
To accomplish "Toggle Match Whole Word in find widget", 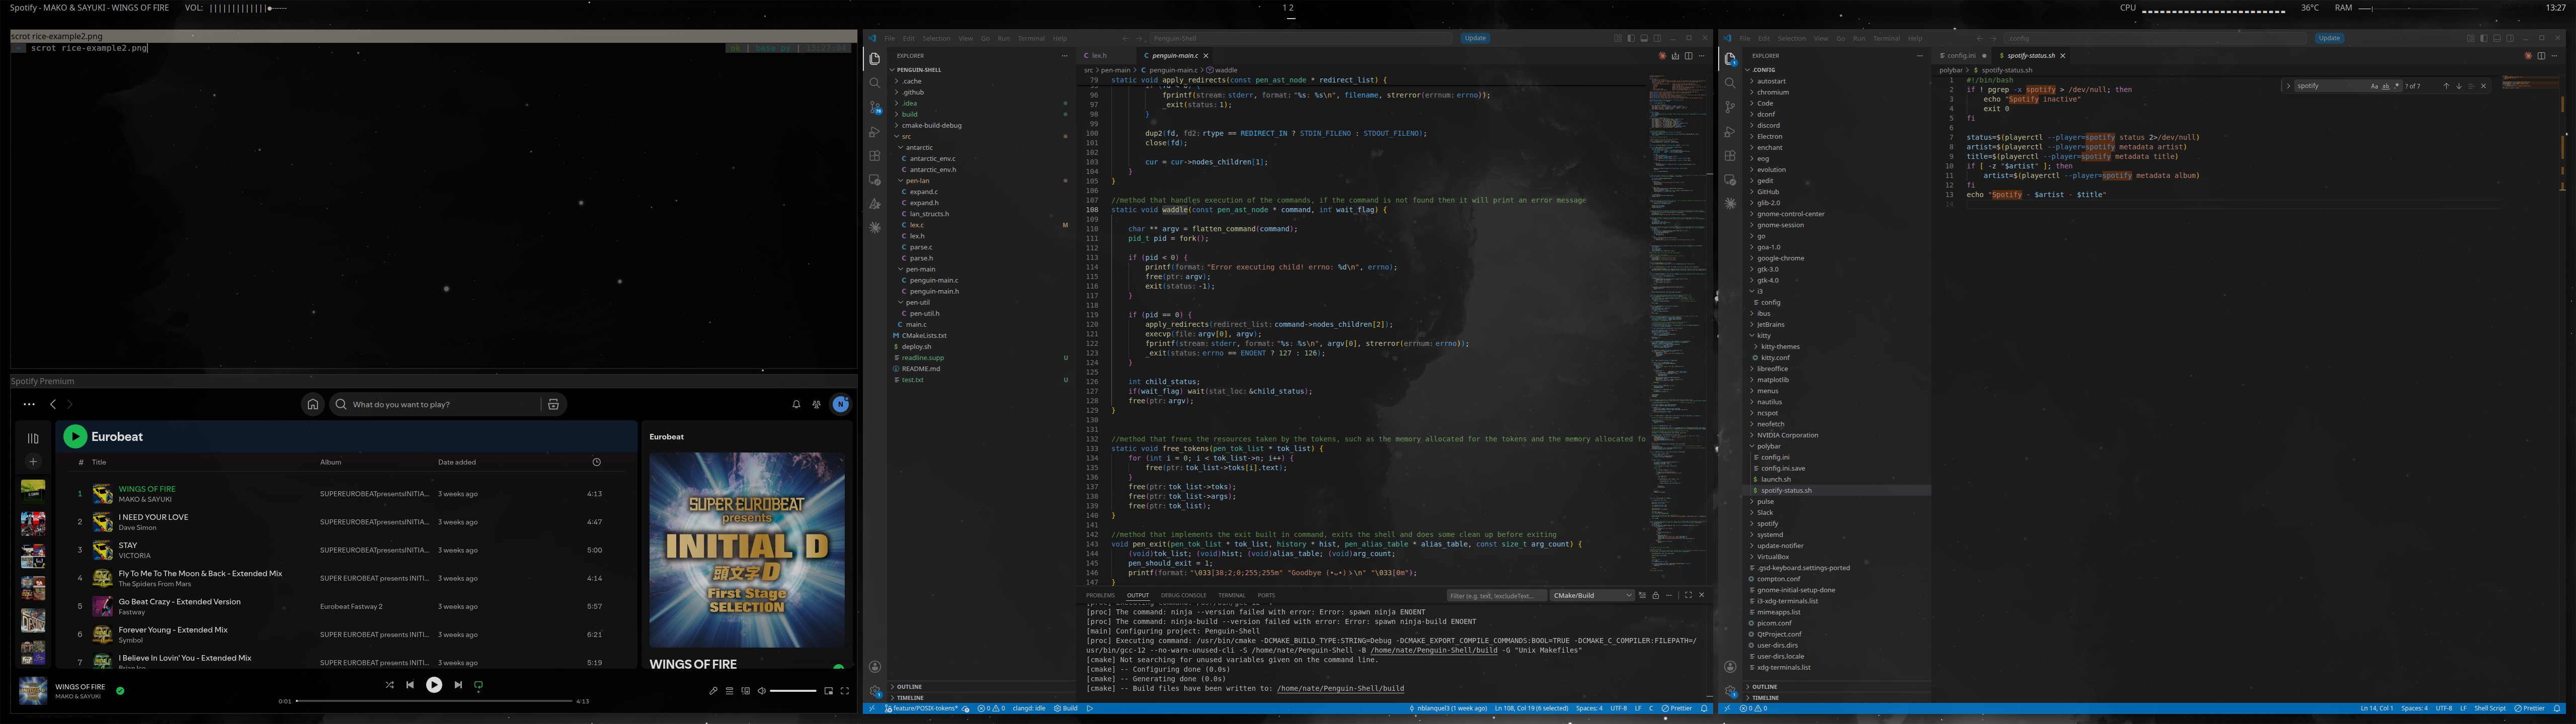I will click(x=2385, y=86).
